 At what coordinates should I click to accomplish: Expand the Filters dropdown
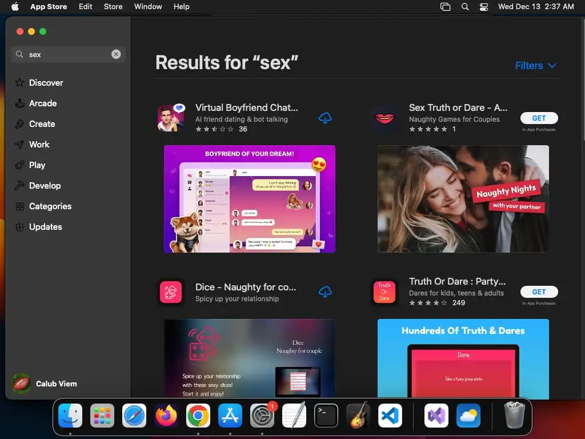536,66
